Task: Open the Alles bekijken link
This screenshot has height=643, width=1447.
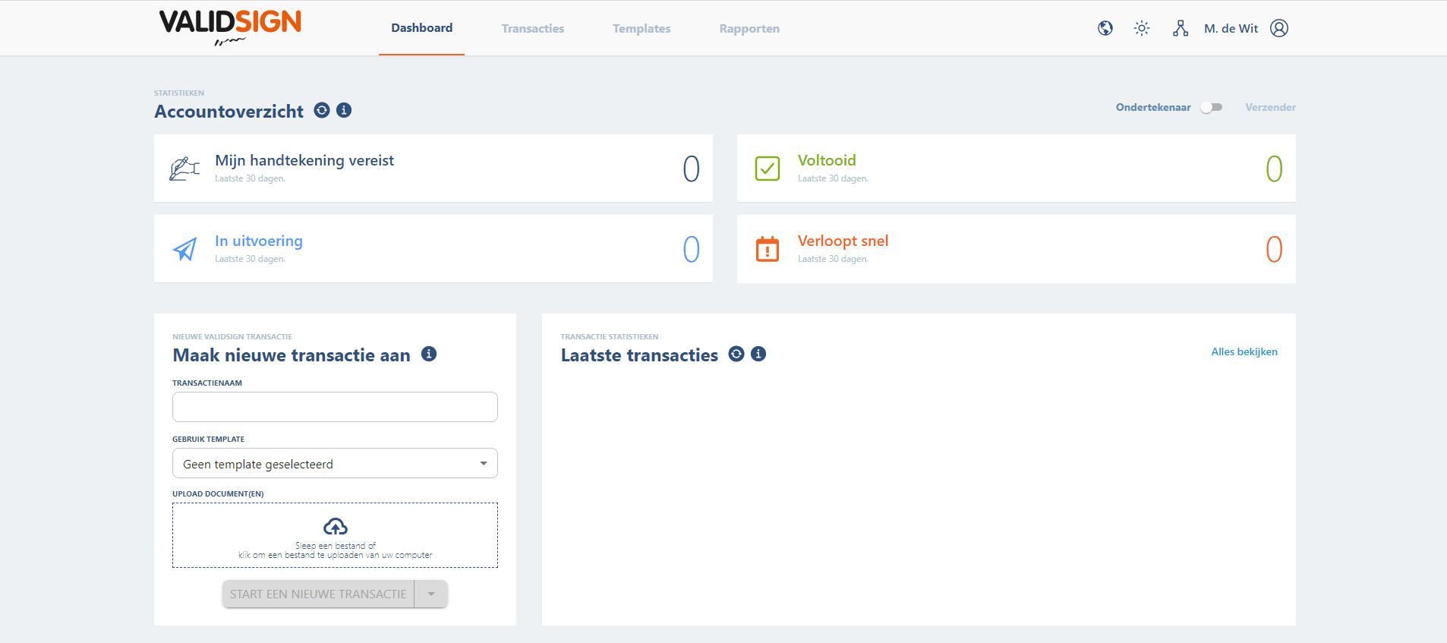Action: (1244, 351)
